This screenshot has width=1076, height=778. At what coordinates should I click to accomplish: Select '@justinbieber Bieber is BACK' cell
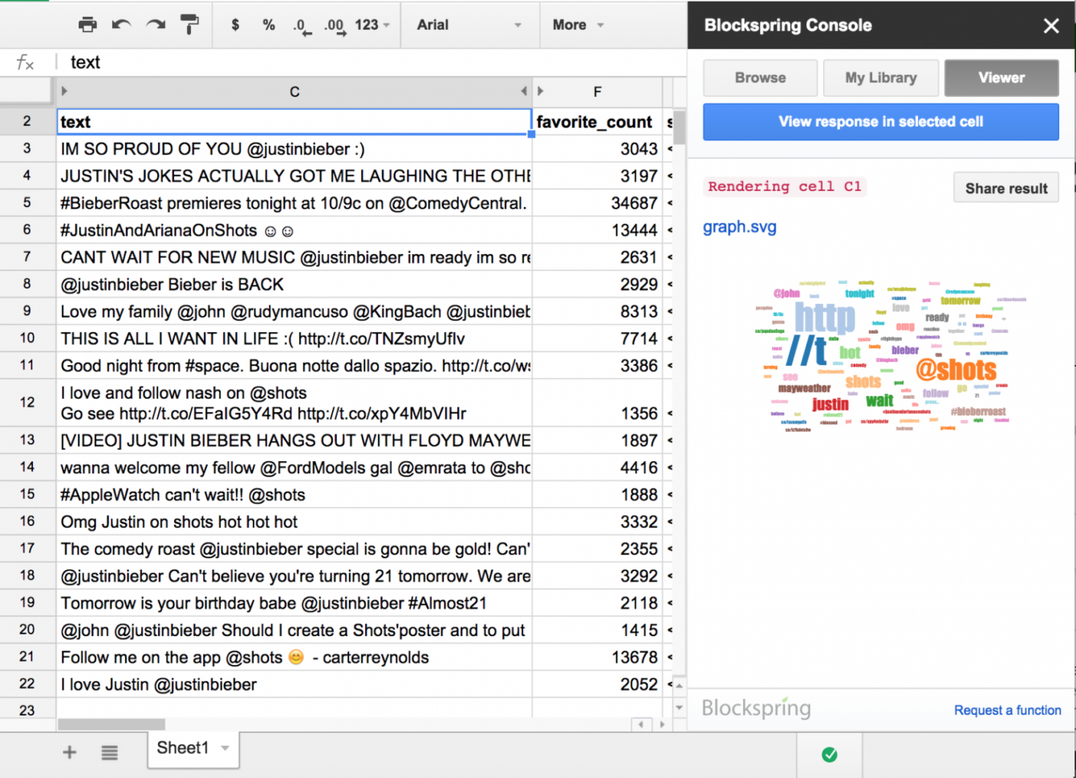coord(294,285)
